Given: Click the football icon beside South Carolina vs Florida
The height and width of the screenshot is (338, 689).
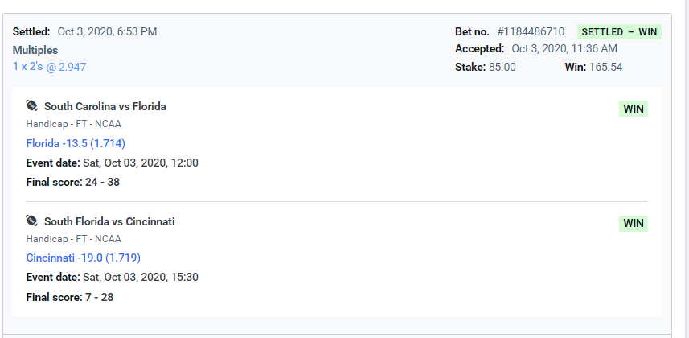Looking at the screenshot, I should (31, 105).
